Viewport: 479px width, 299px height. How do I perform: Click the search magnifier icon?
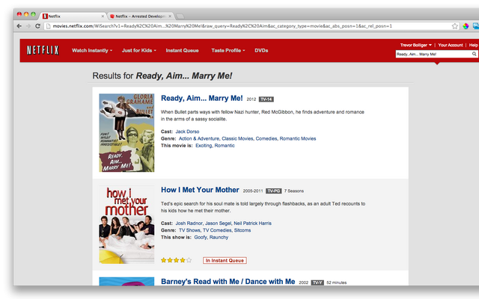click(x=474, y=54)
